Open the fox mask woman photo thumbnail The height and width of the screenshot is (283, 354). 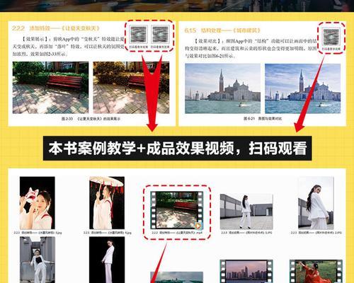[x=38, y=203]
